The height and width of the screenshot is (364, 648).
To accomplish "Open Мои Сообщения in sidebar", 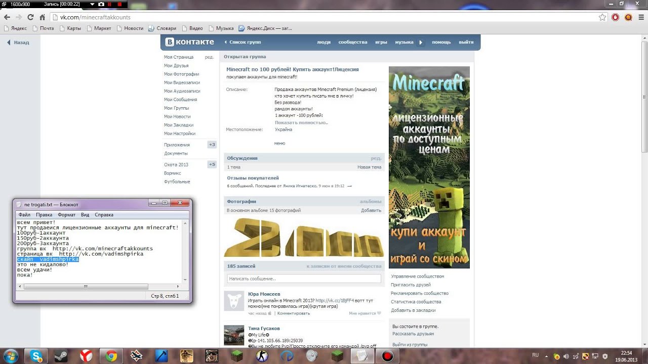I will tap(180, 100).
